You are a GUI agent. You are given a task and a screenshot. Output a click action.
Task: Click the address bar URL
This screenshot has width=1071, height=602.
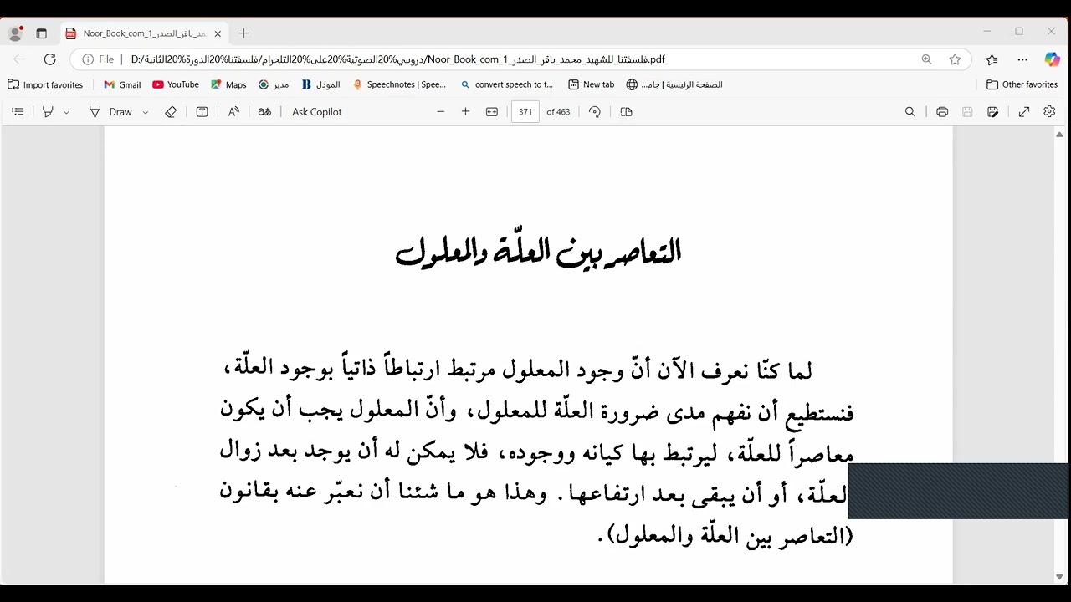398,59
